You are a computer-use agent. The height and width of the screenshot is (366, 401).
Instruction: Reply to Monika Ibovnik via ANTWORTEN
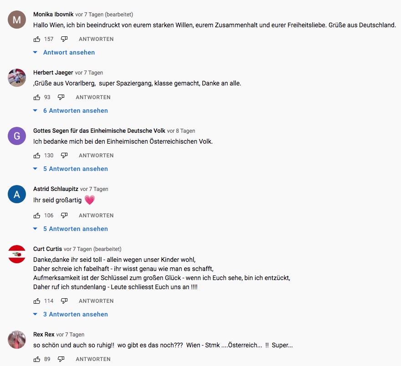[96, 39]
